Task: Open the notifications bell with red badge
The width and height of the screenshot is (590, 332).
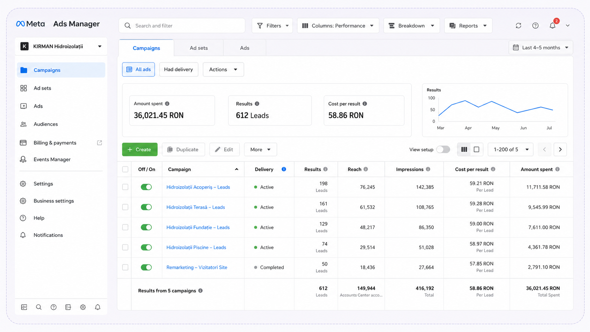Action: (553, 25)
